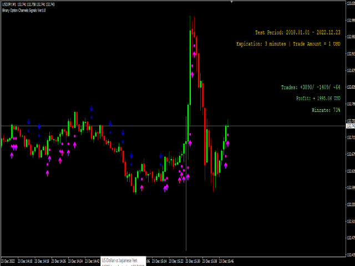Click the 132.51 price scale label

pyautogui.click(x=351, y=221)
